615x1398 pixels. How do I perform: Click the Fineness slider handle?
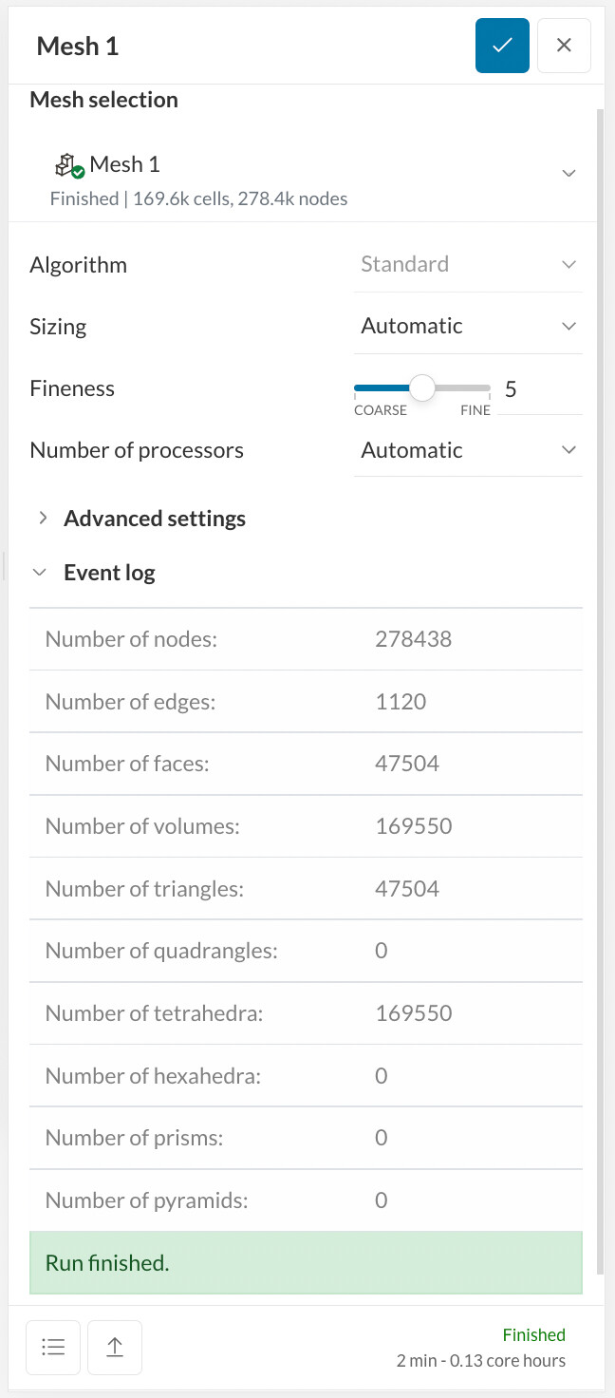[x=421, y=387]
